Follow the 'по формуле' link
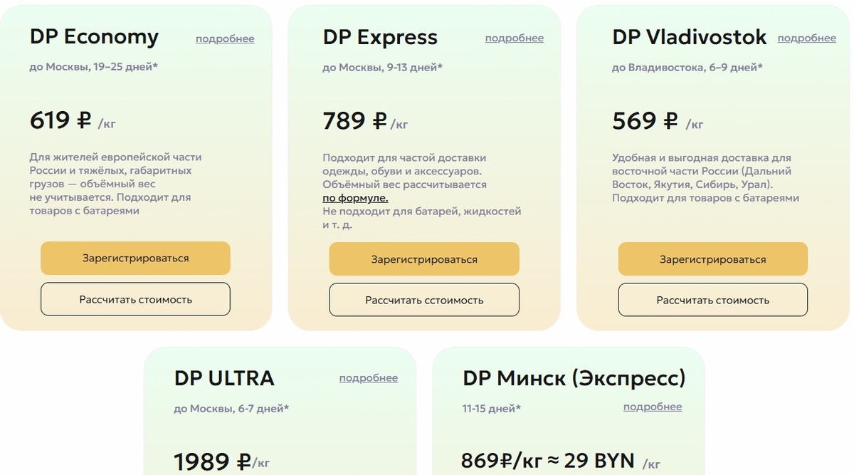The image size is (854, 475). pyautogui.click(x=355, y=198)
